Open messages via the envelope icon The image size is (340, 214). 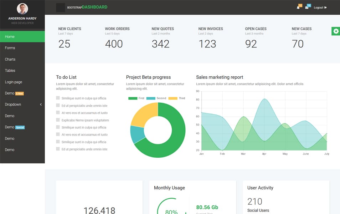click(x=307, y=8)
